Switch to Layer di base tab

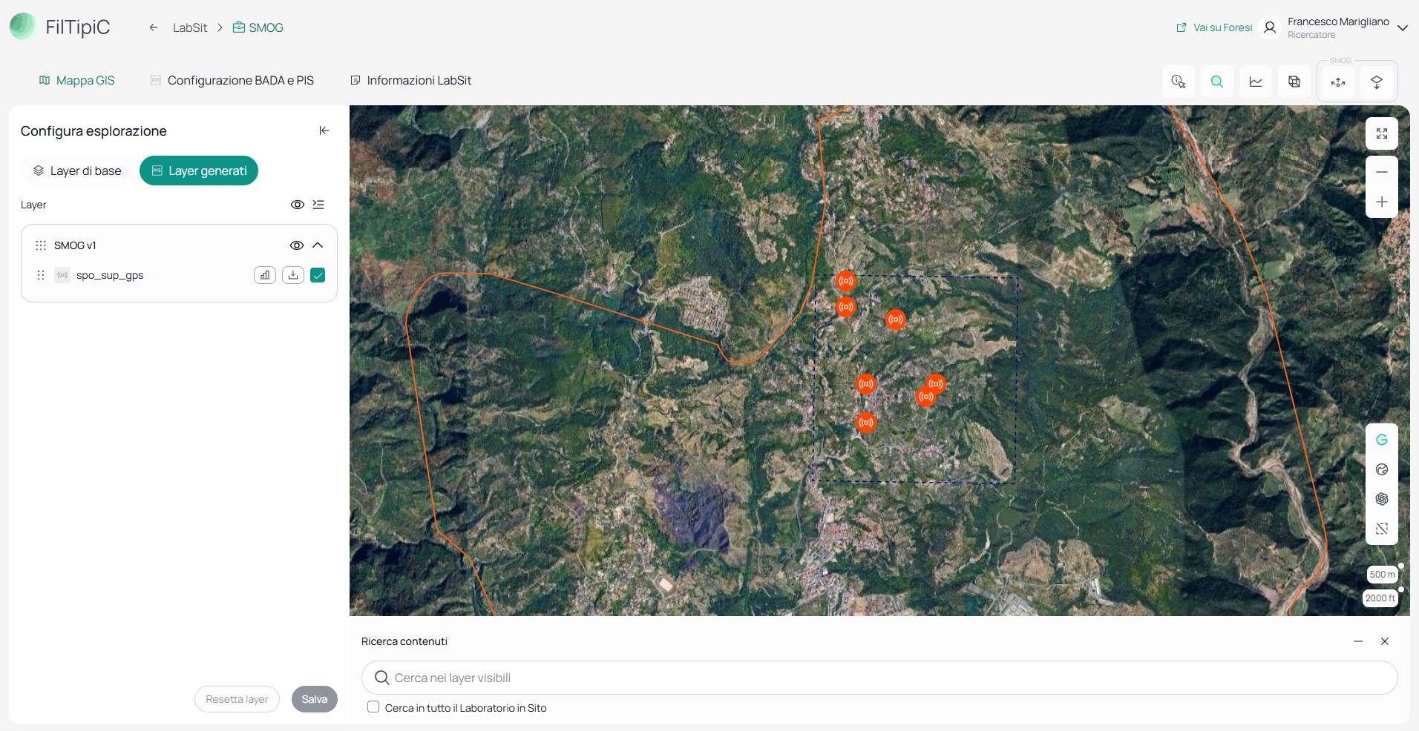[77, 171]
